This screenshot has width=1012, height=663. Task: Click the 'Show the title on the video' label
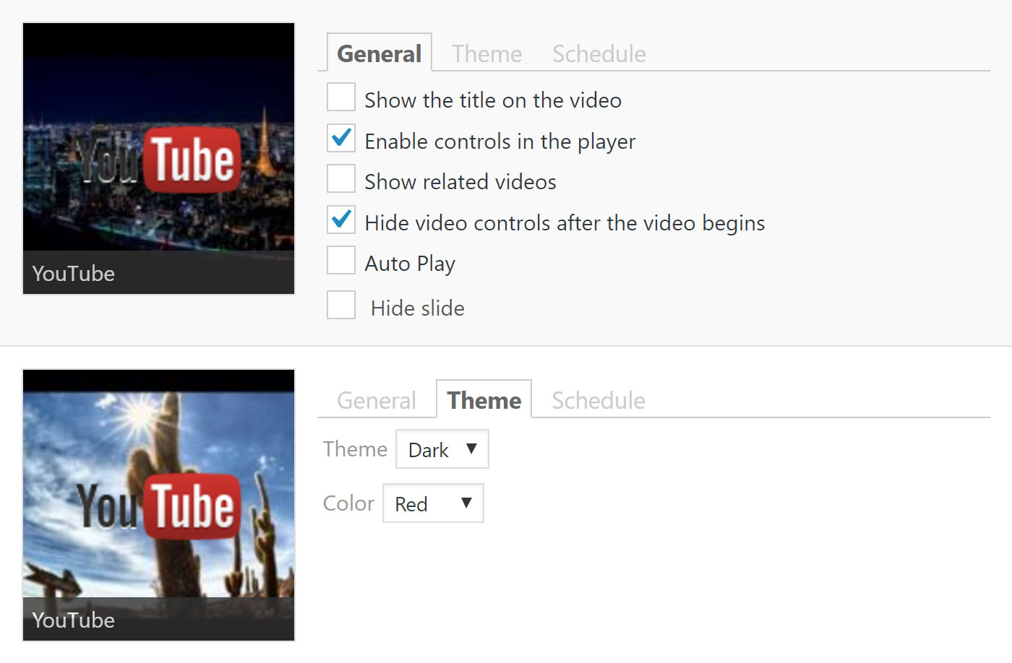(x=493, y=100)
